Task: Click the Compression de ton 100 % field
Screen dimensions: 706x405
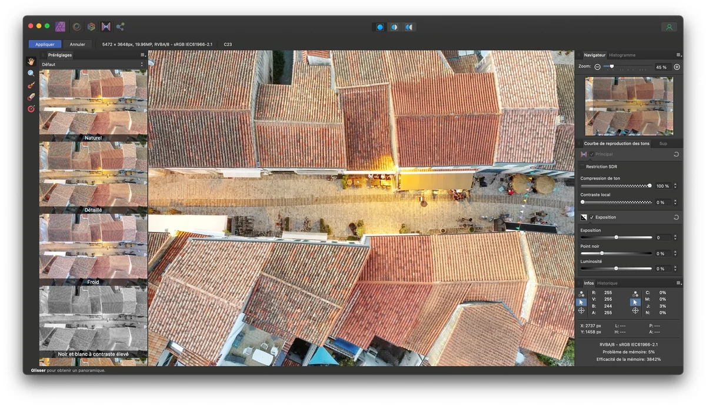Action: 663,186
